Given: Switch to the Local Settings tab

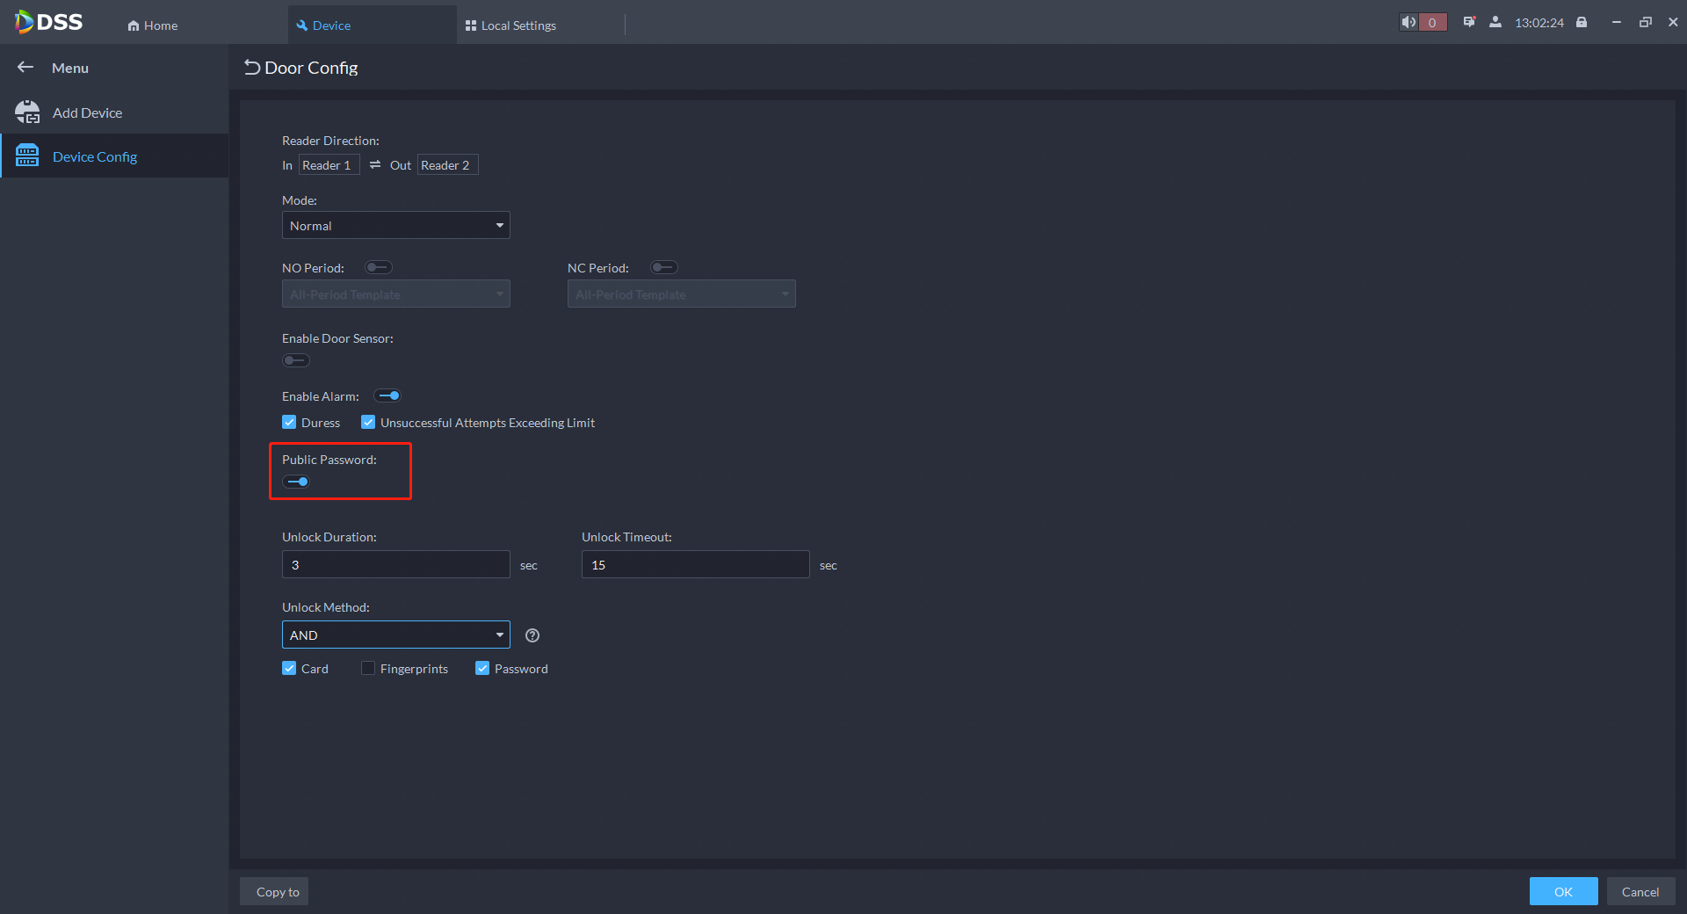Looking at the screenshot, I should point(510,25).
